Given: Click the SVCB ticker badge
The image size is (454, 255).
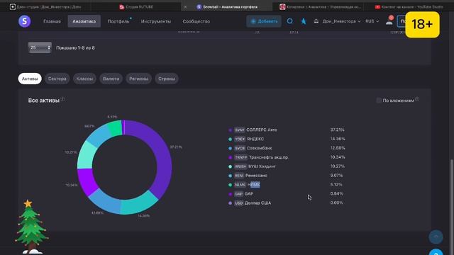Looking at the screenshot, I should 240,148.
